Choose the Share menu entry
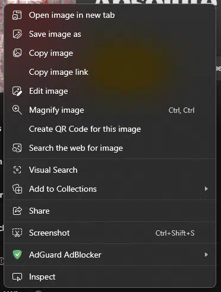Screen dimensions: 221x292 110,211
